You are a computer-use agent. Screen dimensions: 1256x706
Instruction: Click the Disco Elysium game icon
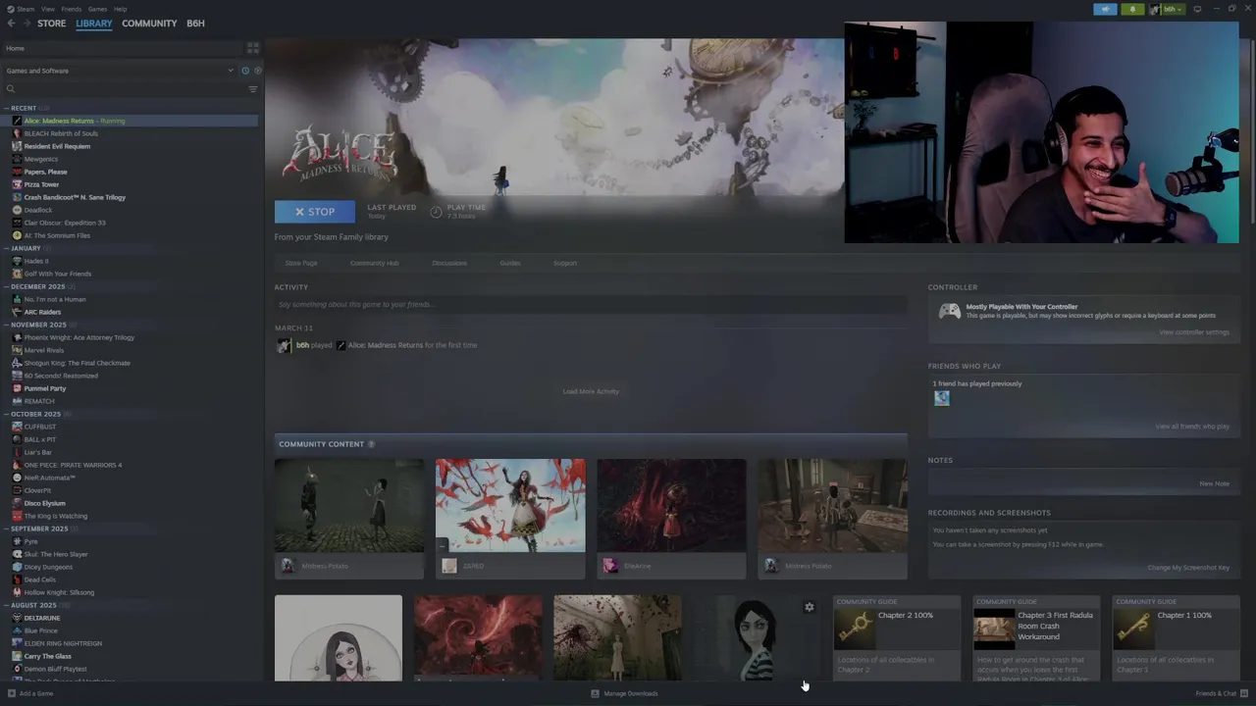click(17, 503)
